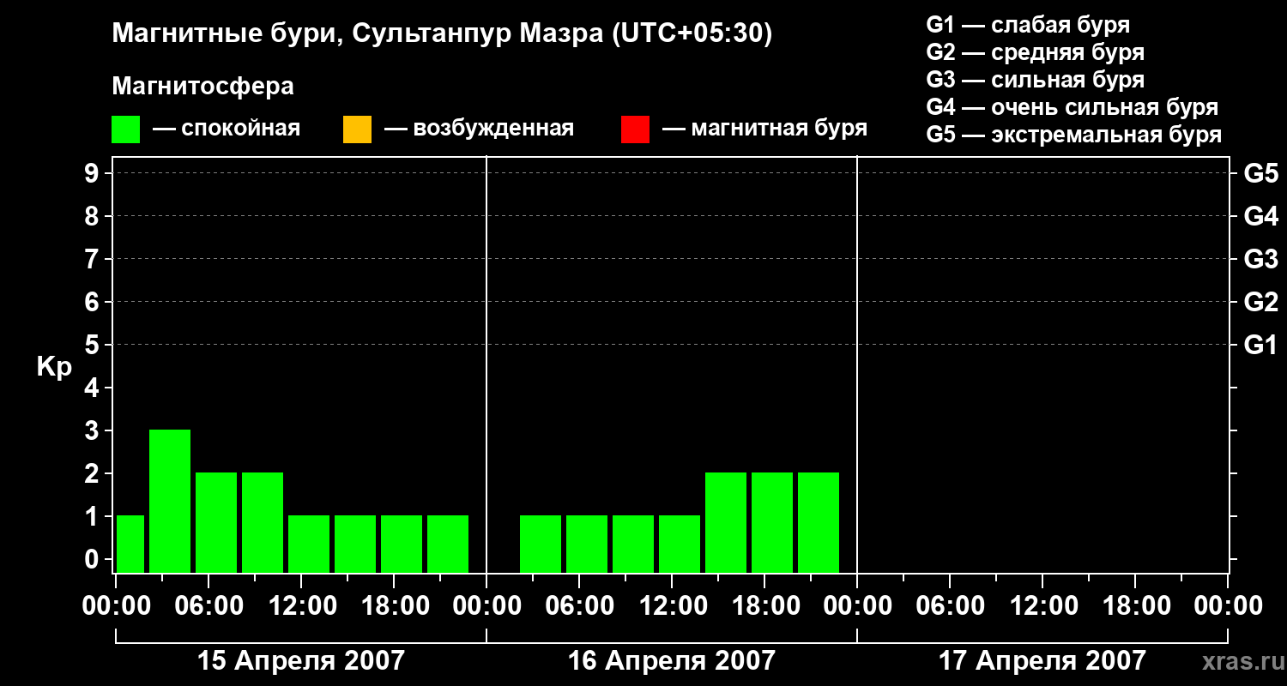Click the last bar on 15 April before midnight
The width and height of the screenshot is (1287, 686).
pyautogui.click(x=448, y=544)
